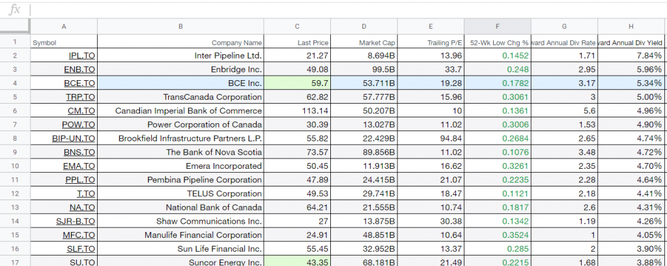Screen dimensions: 667x266
Task: Open the TRP.TO symbol link
Action: pyautogui.click(x=80, y=97)
